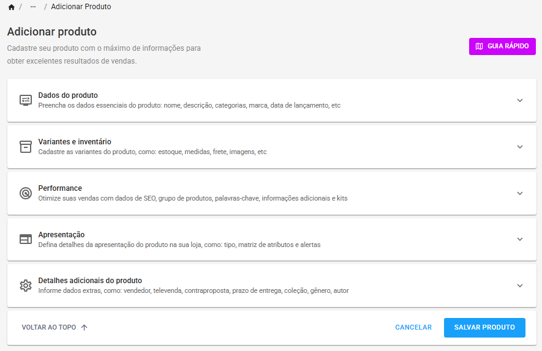Click the Variantes e inventário box icon
This screenshot has width=542, height=351.
[26, 147]
